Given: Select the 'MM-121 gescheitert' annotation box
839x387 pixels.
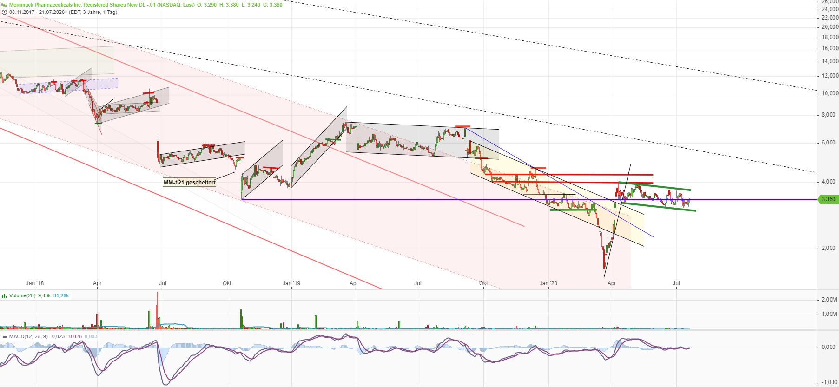Looking at the screenshot, I should click(189, 183).
